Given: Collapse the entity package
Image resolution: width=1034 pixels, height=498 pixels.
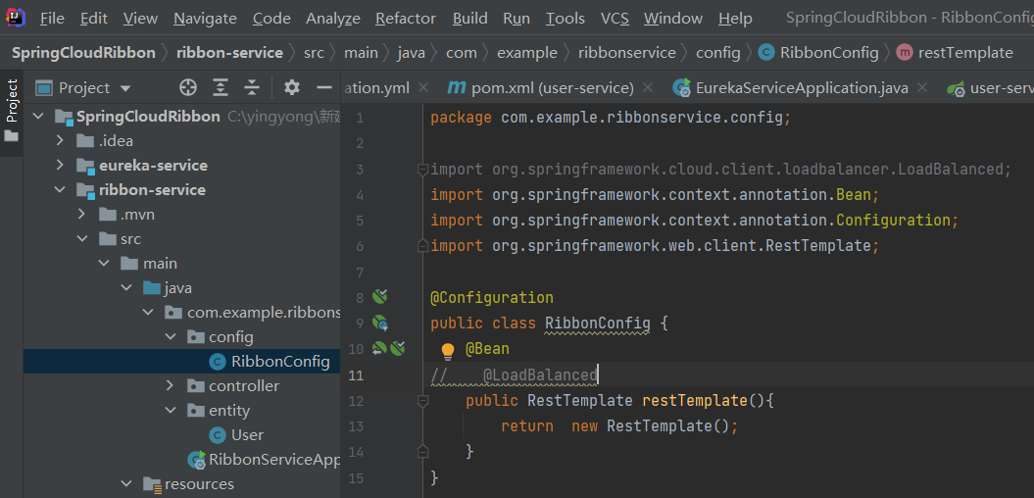Looking at the screenshot, I should click(x=171, y=411).
